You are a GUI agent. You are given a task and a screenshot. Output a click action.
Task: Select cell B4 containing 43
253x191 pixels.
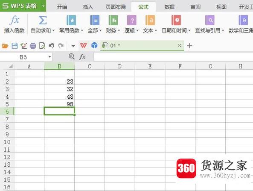59,97
